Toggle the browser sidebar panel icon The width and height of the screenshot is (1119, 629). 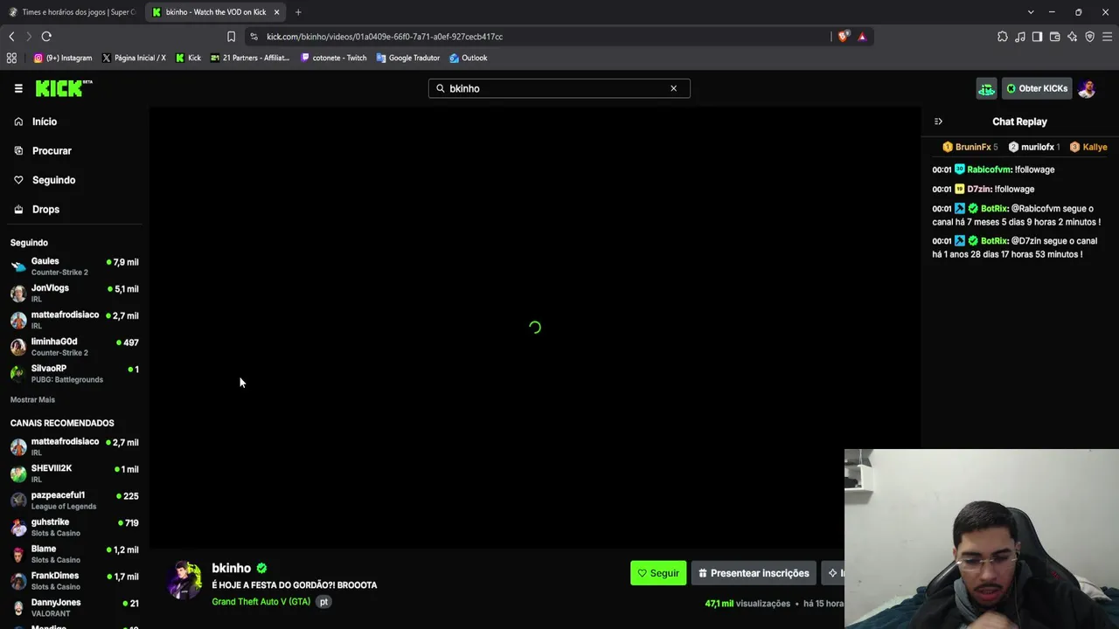click(x=1037, y=37)
